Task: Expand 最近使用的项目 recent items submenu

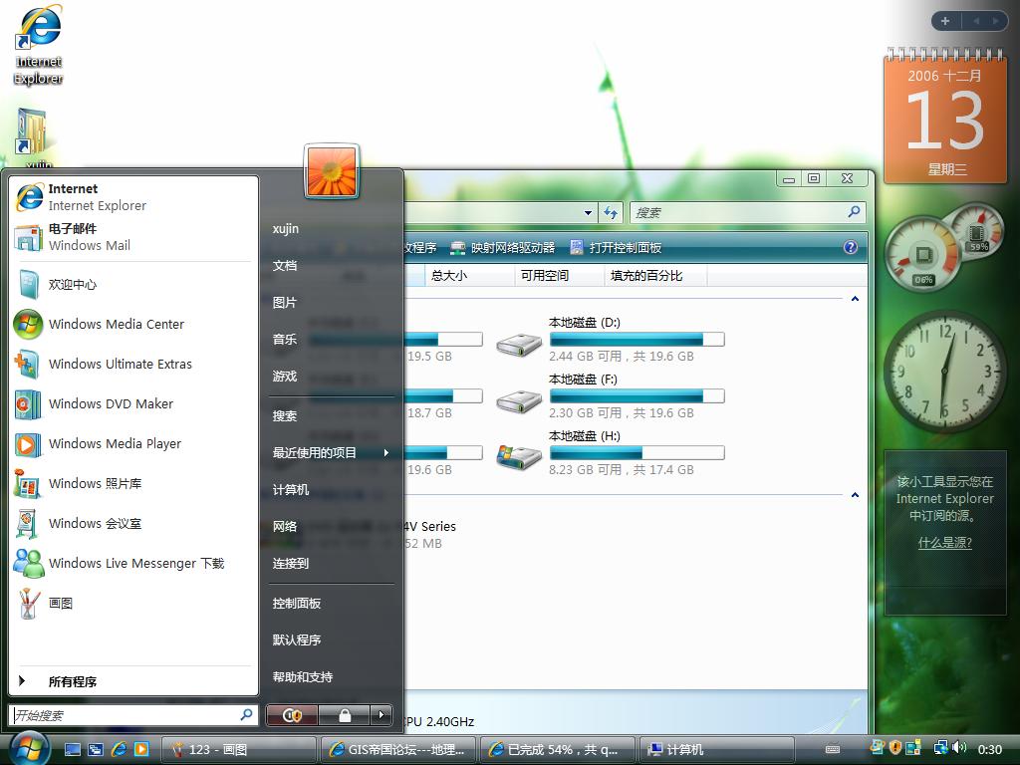Action: point(332,453)
